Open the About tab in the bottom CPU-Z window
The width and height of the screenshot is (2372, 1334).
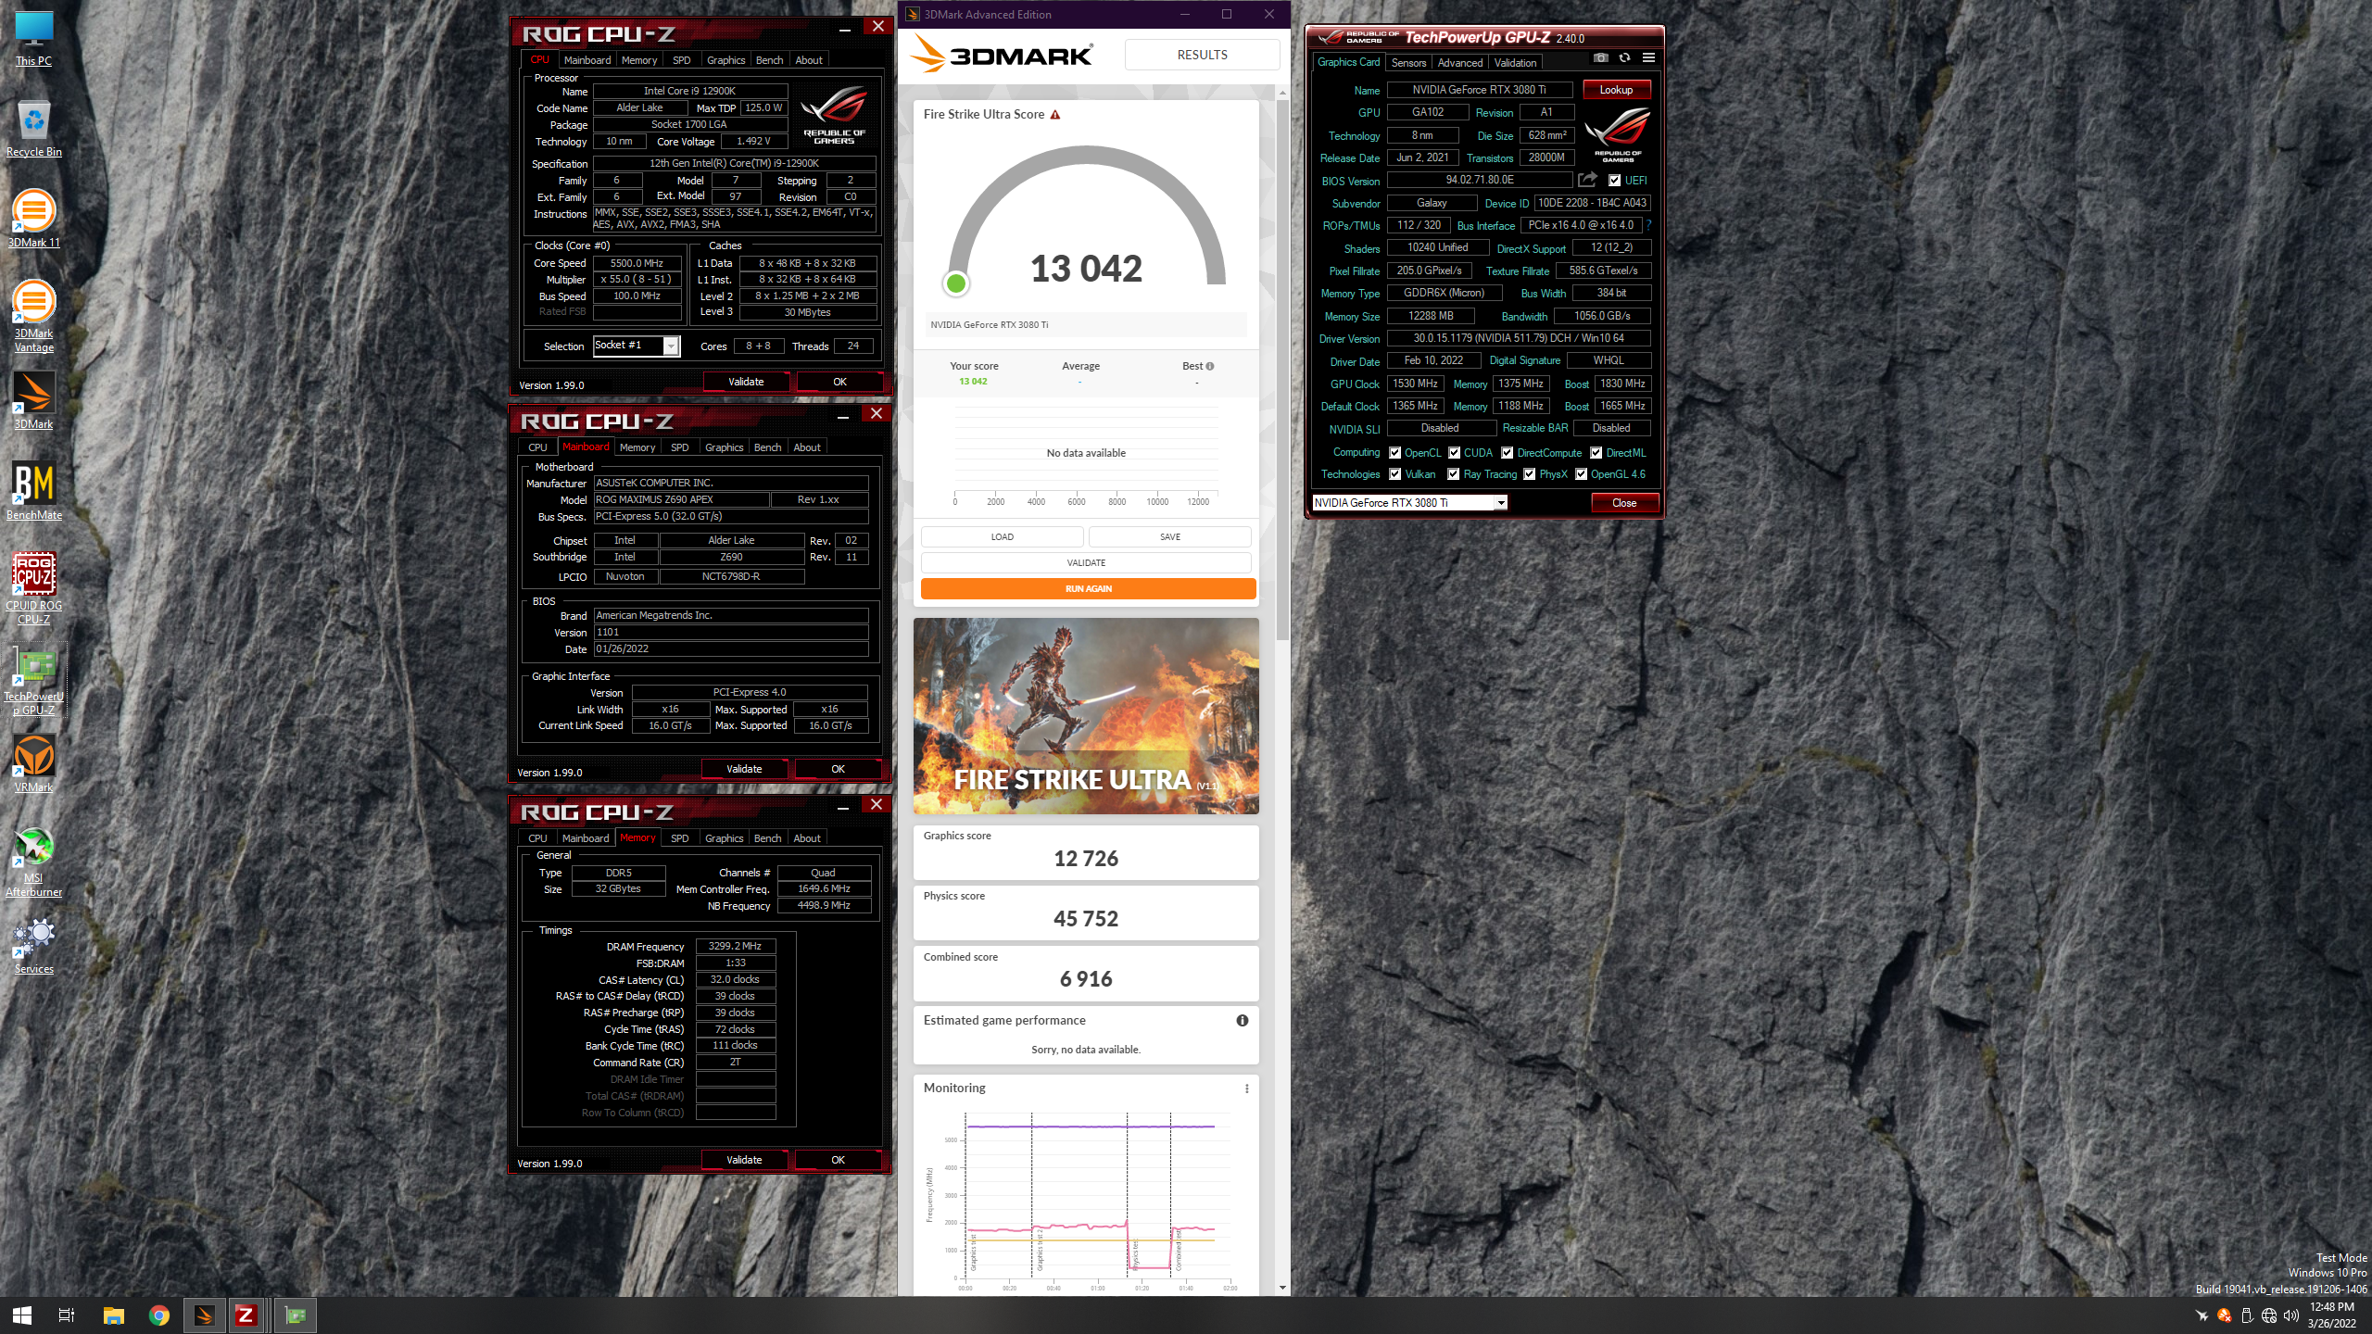(807, 838)
